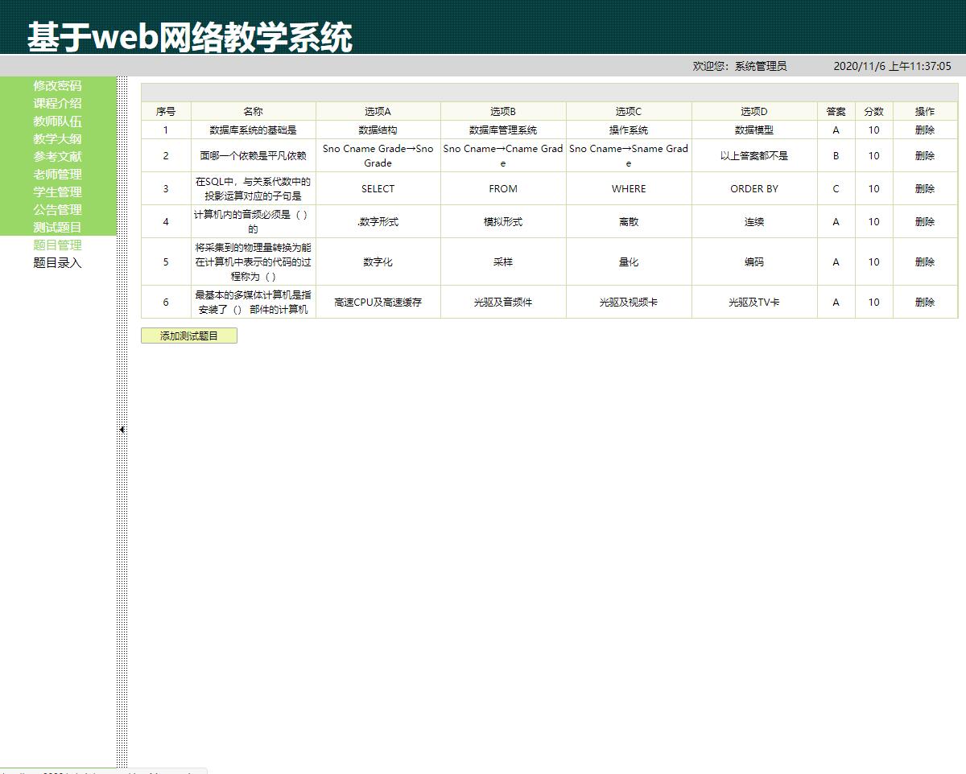The height and width of the screenshot is (774, 966).
Task: Click the 序号 column header
Action: [165, 111]
